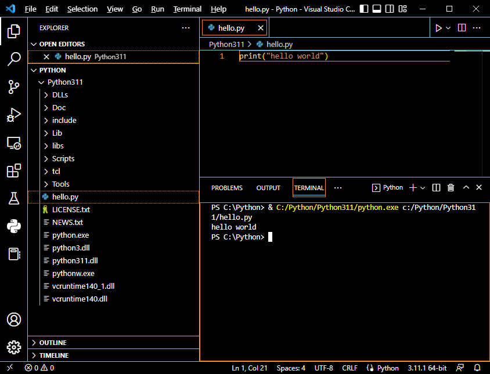Viewport: 490px width, 374px height.
Task: Open Explorer Views and More Actions menu
Action: click(186, 28)
